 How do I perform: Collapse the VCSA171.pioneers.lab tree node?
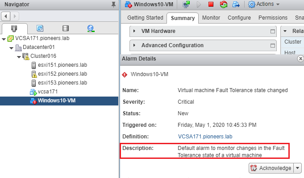tap(4, 39)
